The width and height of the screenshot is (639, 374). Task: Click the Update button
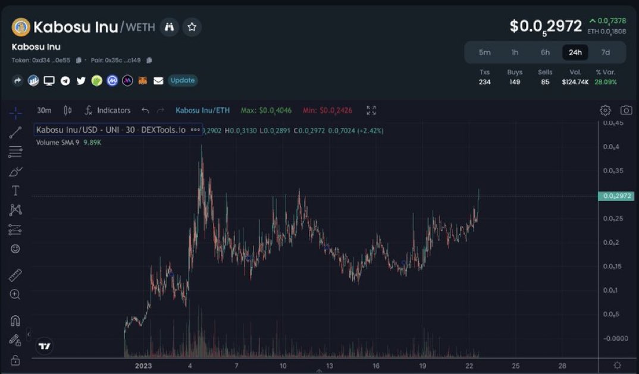(x=183, y=80)
